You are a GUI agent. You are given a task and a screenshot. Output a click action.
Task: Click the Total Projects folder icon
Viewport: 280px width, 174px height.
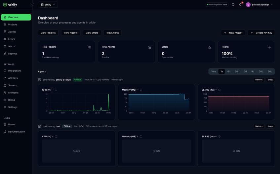point(90,47)
